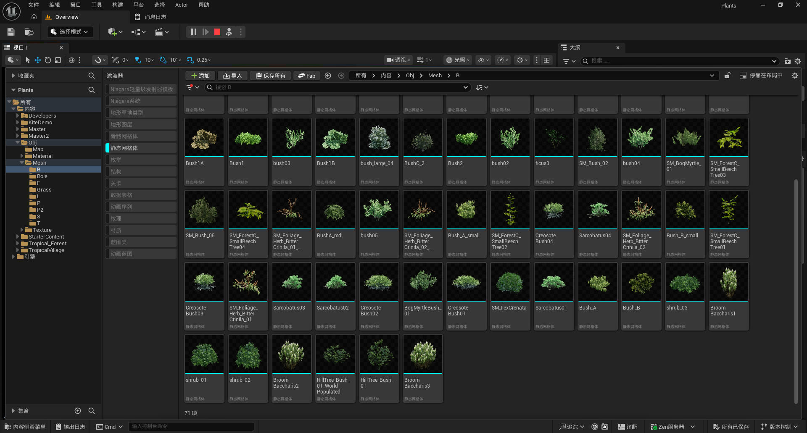The image size is (807, 433).
Task: Open the content browser settings gear
Action: pos(795,76)
